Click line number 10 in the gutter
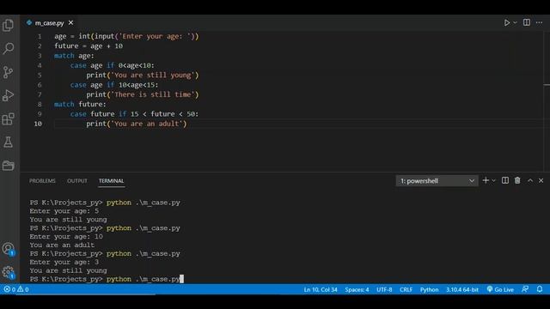The image size is (550, 309). click(38, 124)
